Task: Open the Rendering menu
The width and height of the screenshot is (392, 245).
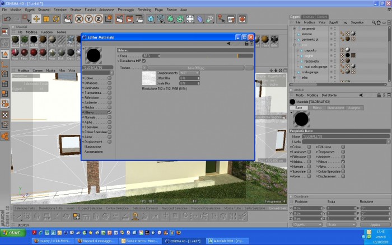Action: tap(144, 10)
